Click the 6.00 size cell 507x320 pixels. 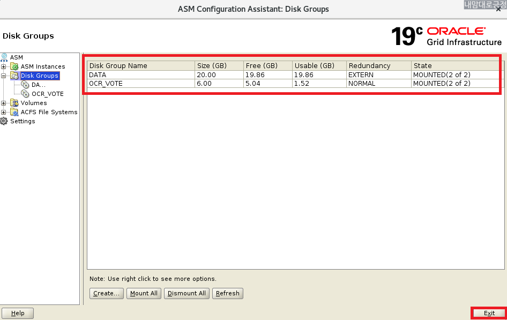click(x=219, y=84)
